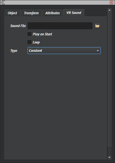115x163 pixels.
Task: Toggle Play on Start via its label
Action: click(42, 34)
